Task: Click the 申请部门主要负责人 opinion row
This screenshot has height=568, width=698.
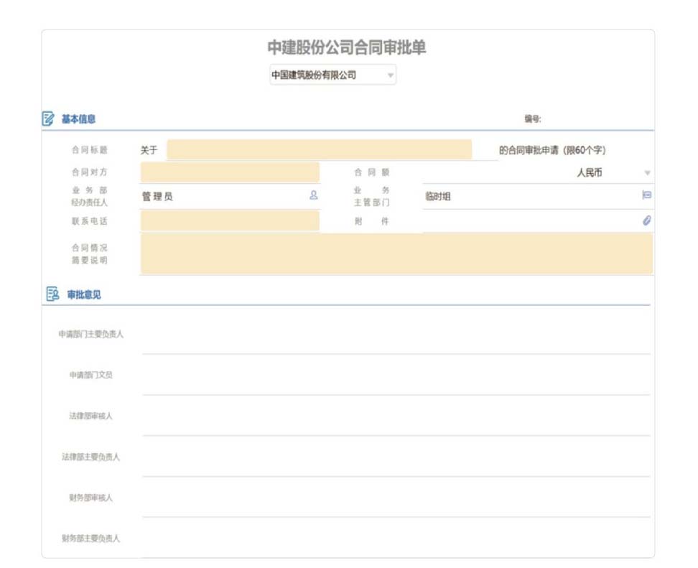Action: click(396, 334)
